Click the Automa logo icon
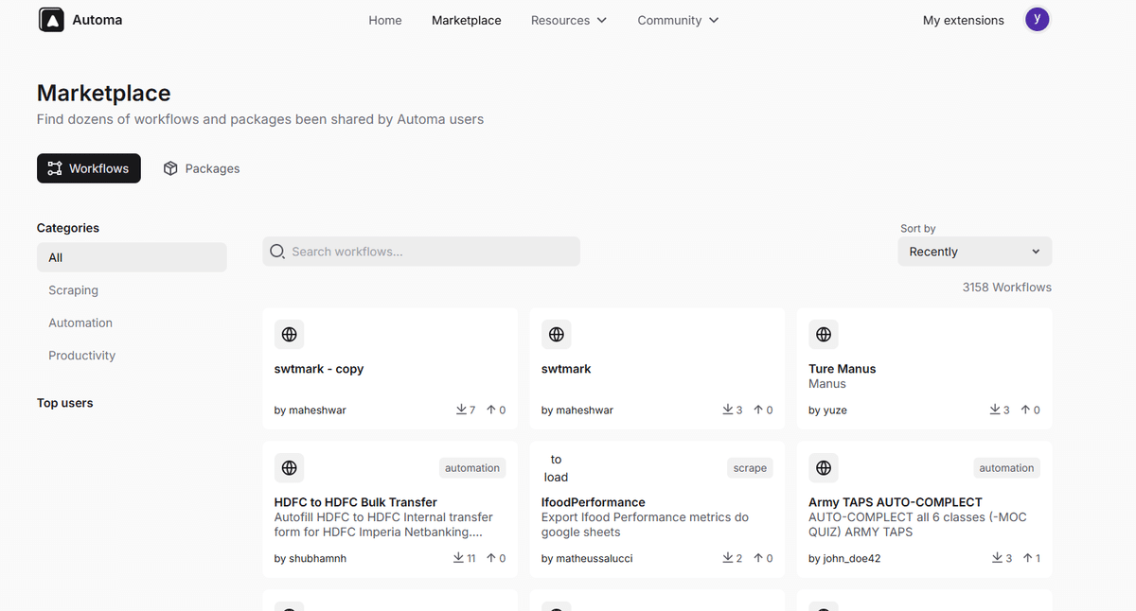 (x=51, y=20)
